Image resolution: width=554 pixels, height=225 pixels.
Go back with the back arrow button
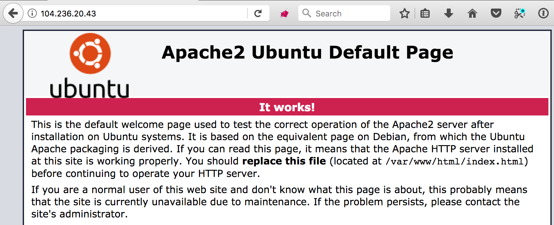click(13, 13)
